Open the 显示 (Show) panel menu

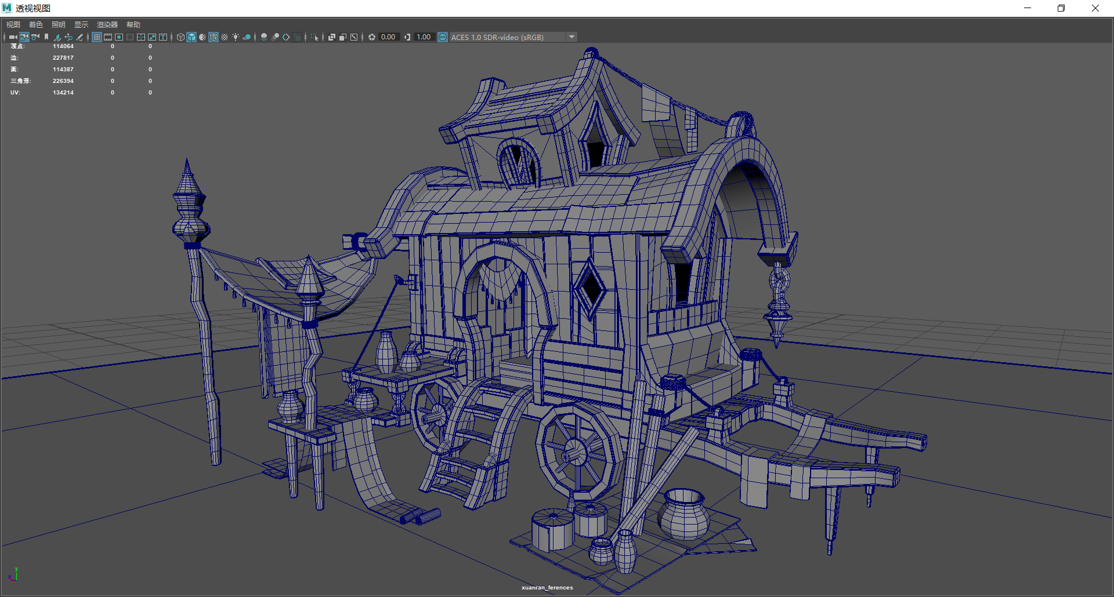tap(81, 24)
